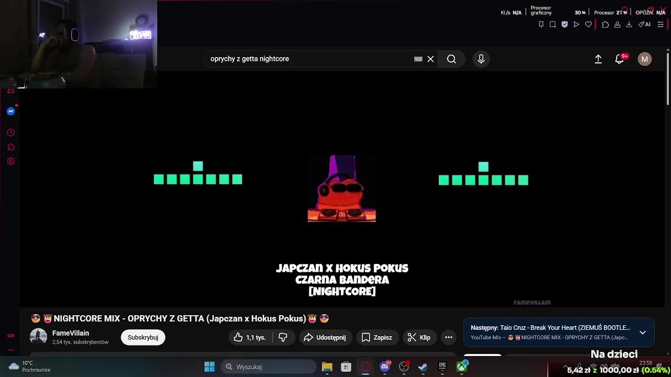Bookmark the page with the heart icon
Screen dimensions: 671x377
[x=588, y=25]
